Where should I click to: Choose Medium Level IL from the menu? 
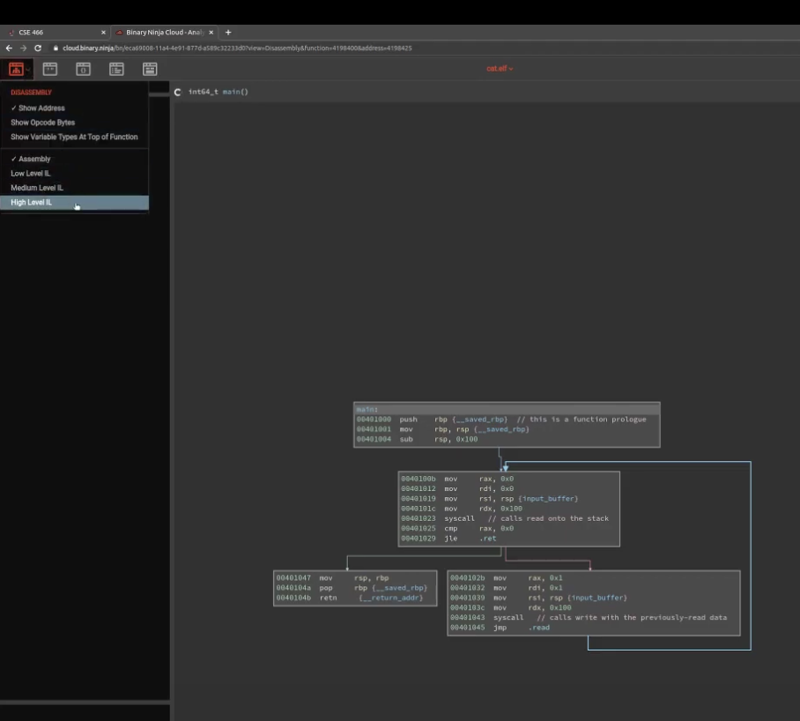click(x=37, y=188)
